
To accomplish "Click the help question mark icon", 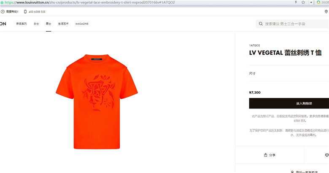I will pyautogui.click(x=3, y=12).
